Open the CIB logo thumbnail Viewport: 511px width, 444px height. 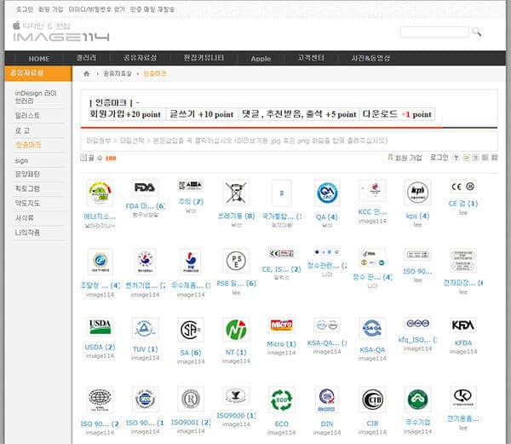pyautogui.click(x=372, y=400)
